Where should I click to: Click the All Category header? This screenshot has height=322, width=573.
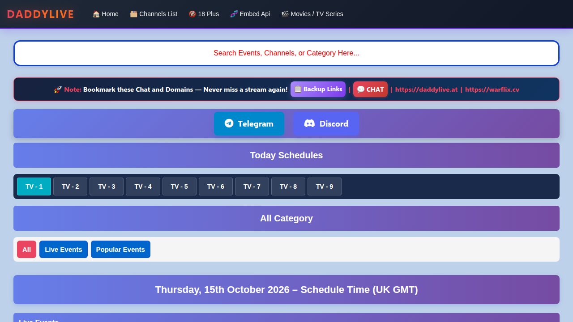(286, 218)
